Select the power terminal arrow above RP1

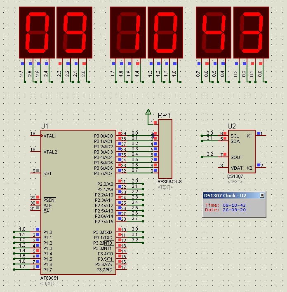click(148, 112)
